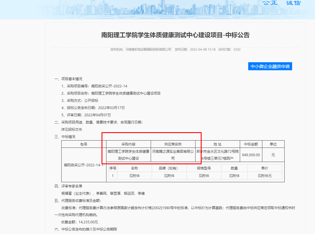
Task: Click the 供应商名称 table column header
Action: [x=173, y=144]
